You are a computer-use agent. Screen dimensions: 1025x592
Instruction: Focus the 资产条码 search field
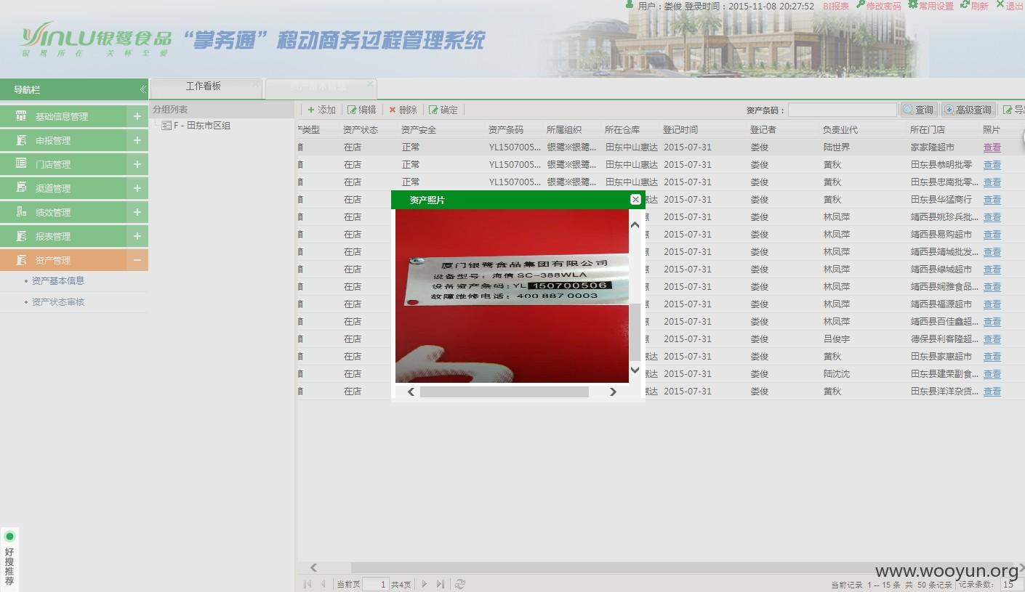point(843,110)
